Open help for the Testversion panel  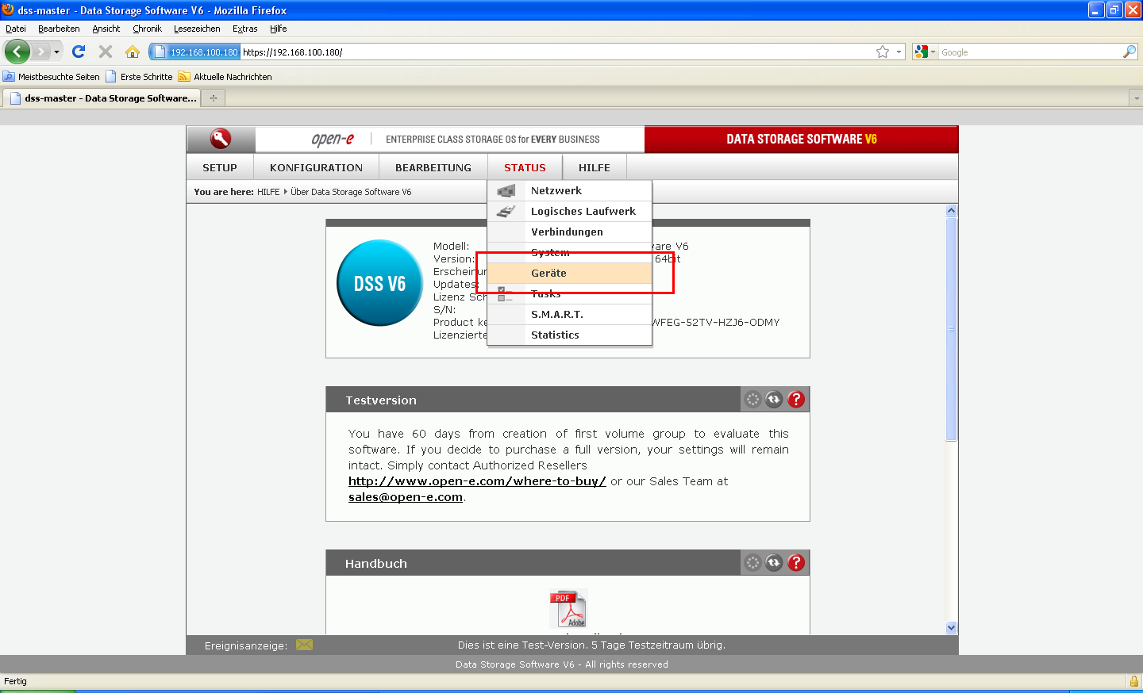click(x=796, y=400)
